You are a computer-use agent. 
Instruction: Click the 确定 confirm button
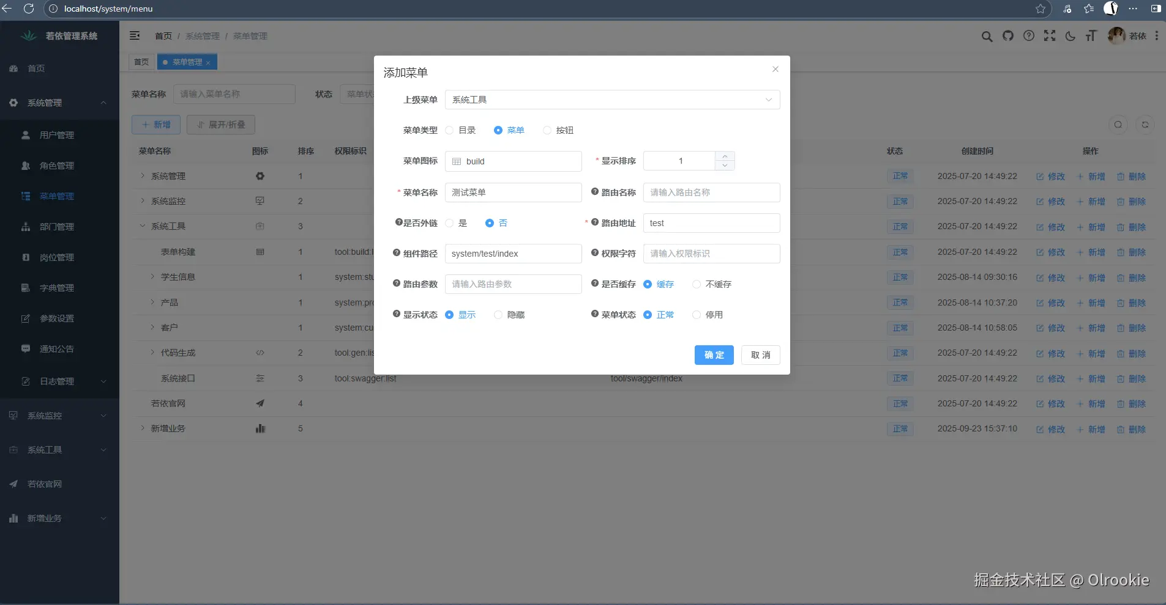[x=714, y=355]
